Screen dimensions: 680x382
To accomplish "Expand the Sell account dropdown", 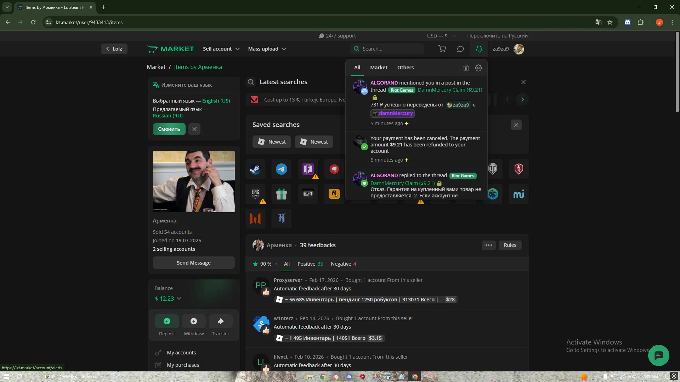I will tap(221, 49).
